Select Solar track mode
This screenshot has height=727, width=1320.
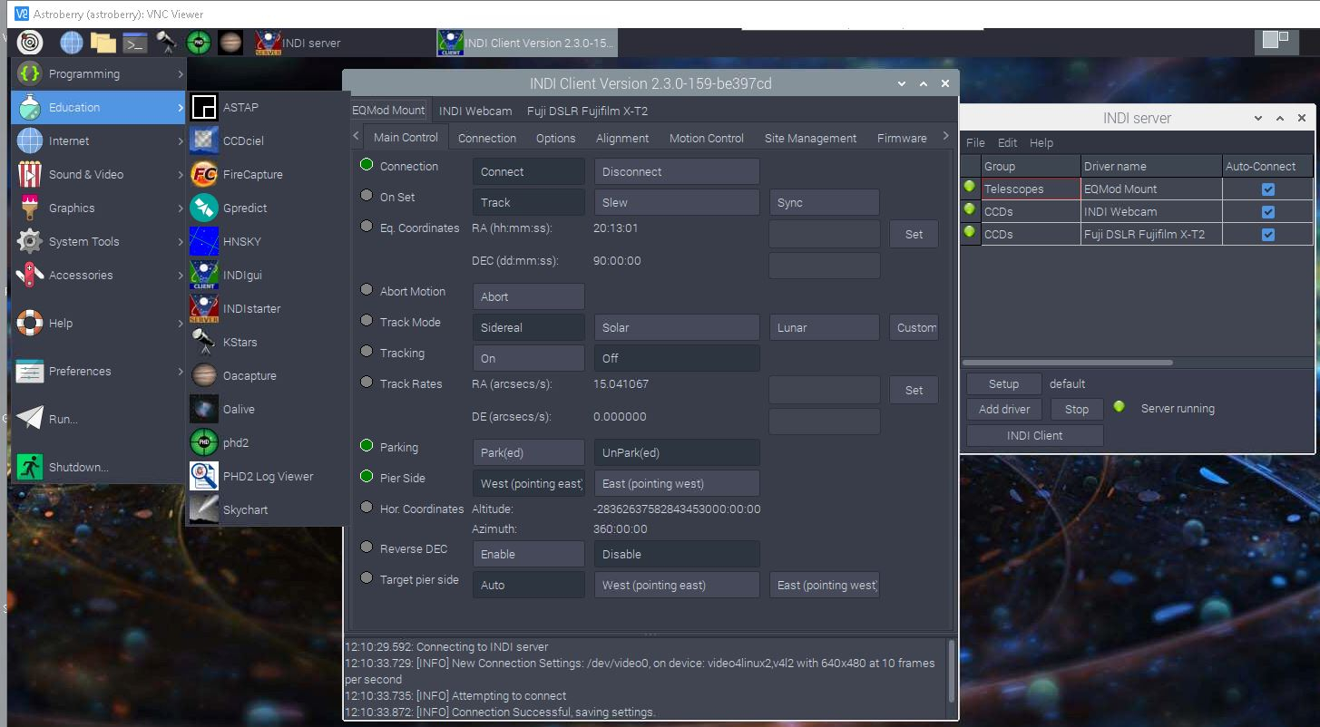677,327
